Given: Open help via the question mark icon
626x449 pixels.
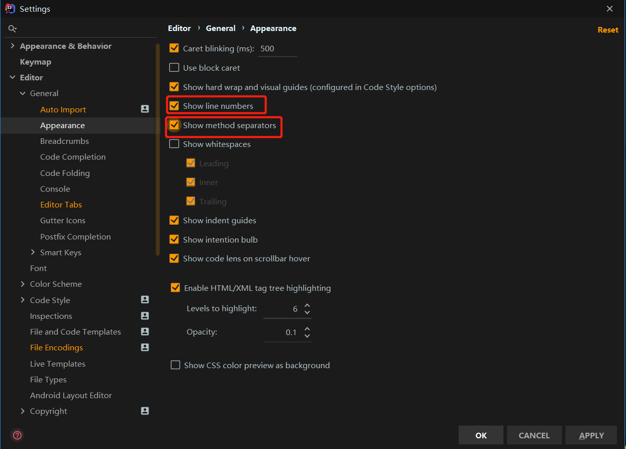Looking at the screenshot, I should tap(17, 435).
